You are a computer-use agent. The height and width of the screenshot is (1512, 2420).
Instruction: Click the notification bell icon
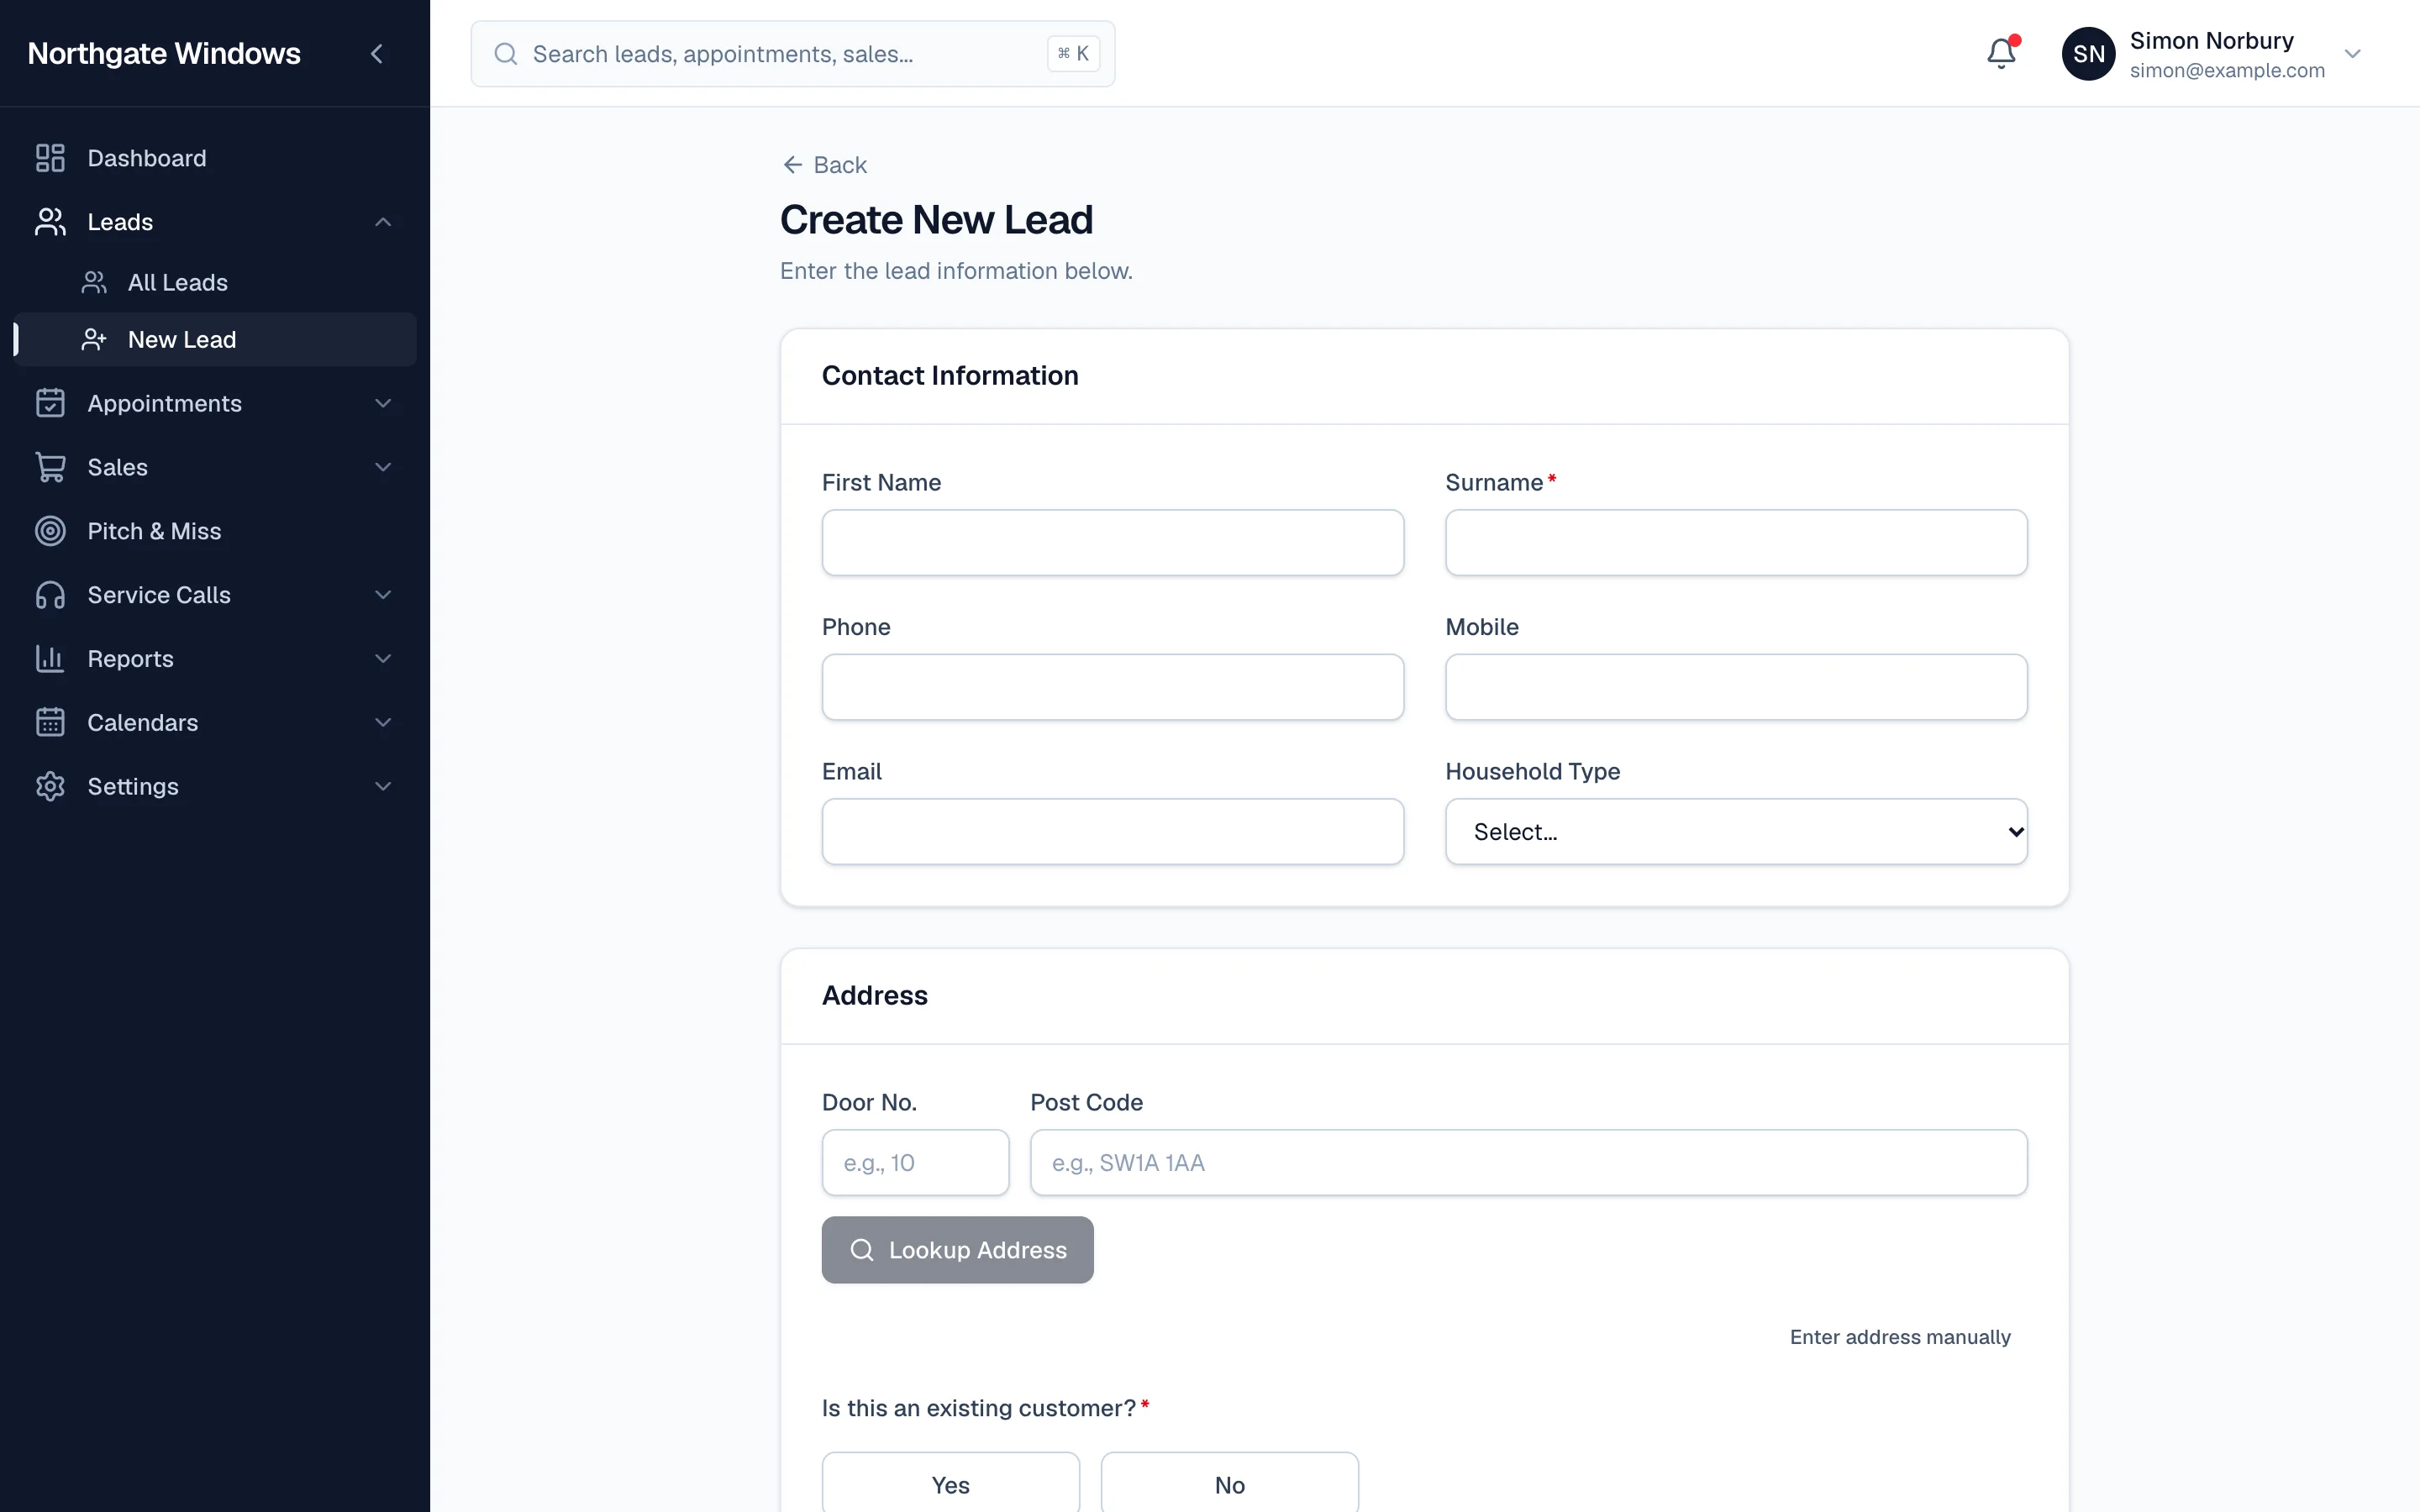[x=2001, y=53]
